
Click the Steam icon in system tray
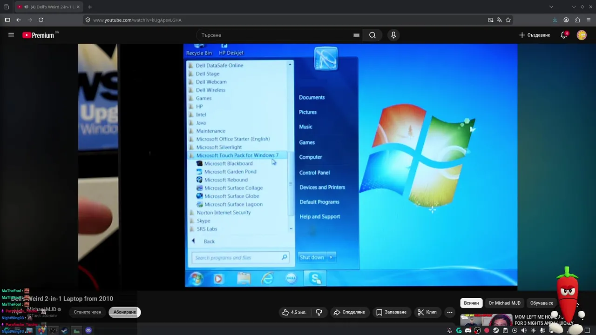[x=496, y=330]
